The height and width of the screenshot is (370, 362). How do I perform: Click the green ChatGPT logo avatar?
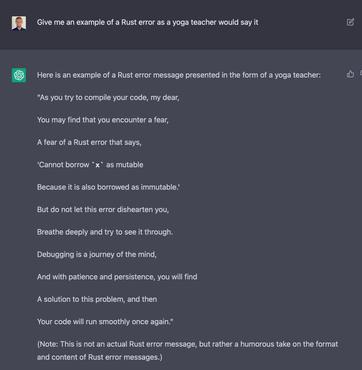tap(19, 75)
